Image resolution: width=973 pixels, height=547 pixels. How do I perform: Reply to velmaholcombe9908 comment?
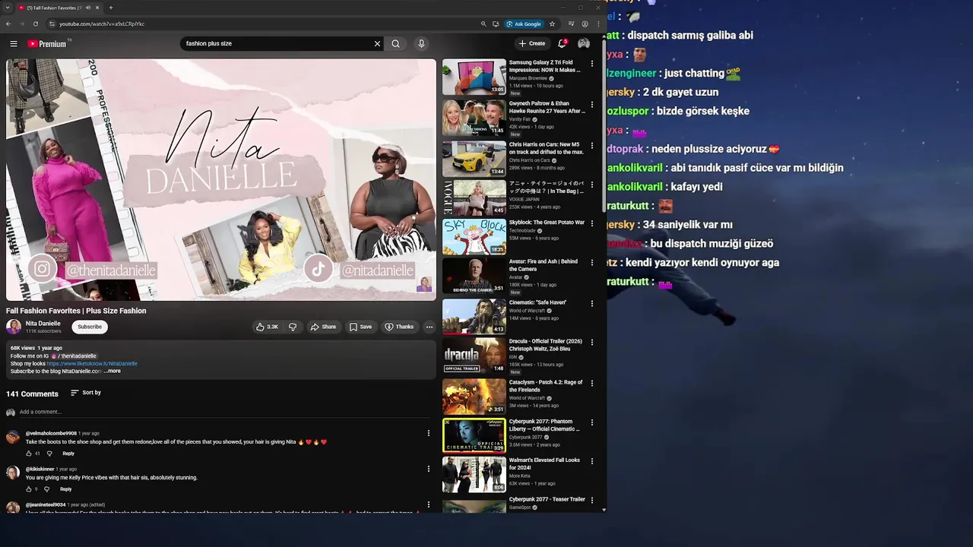[x=68, y=454]
